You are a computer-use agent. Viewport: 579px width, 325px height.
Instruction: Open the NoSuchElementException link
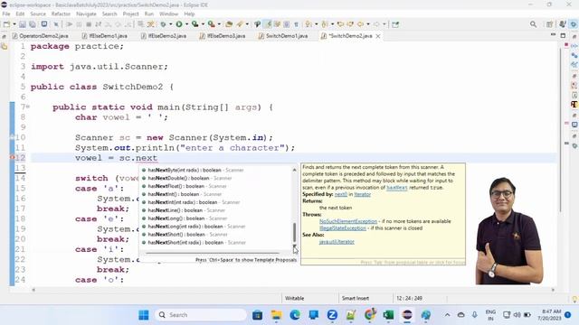coord(347,221)
